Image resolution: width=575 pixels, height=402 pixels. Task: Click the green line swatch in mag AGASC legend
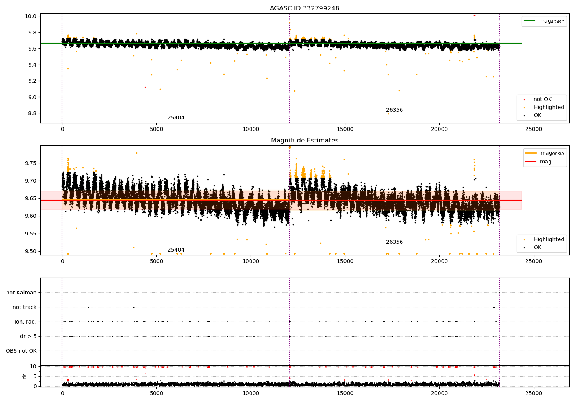click(530, 21)
